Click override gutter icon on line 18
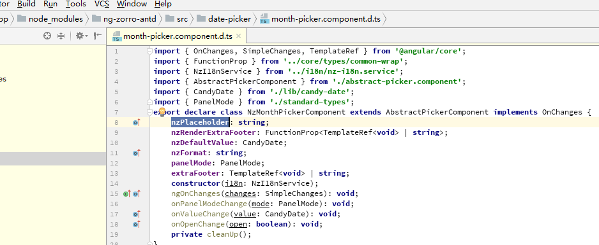This screenshot has height=245, width=599. tap(137, 224)
